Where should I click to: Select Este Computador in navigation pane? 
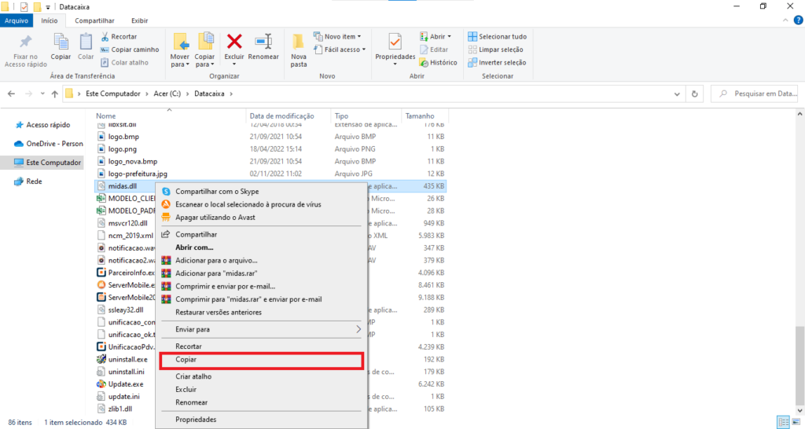pos(53,163)
